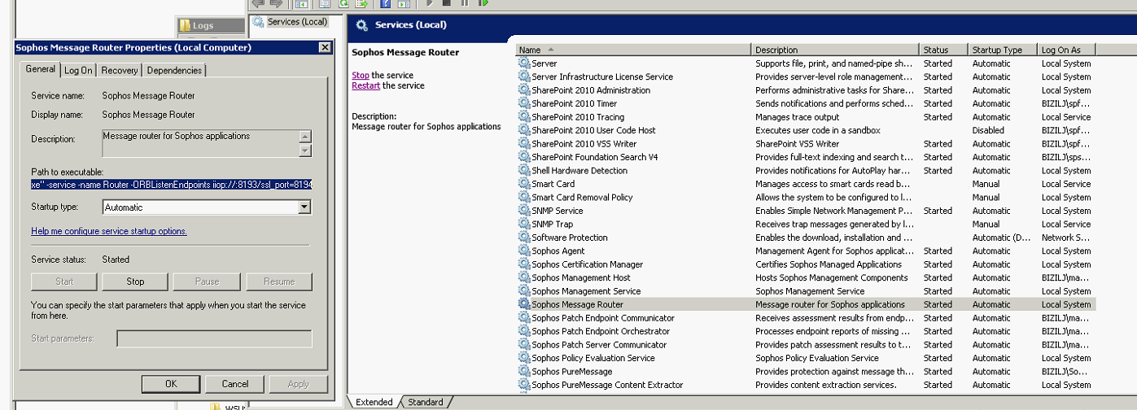
Task: Click the Start parameters input field
Action: [x=214, y=338]
